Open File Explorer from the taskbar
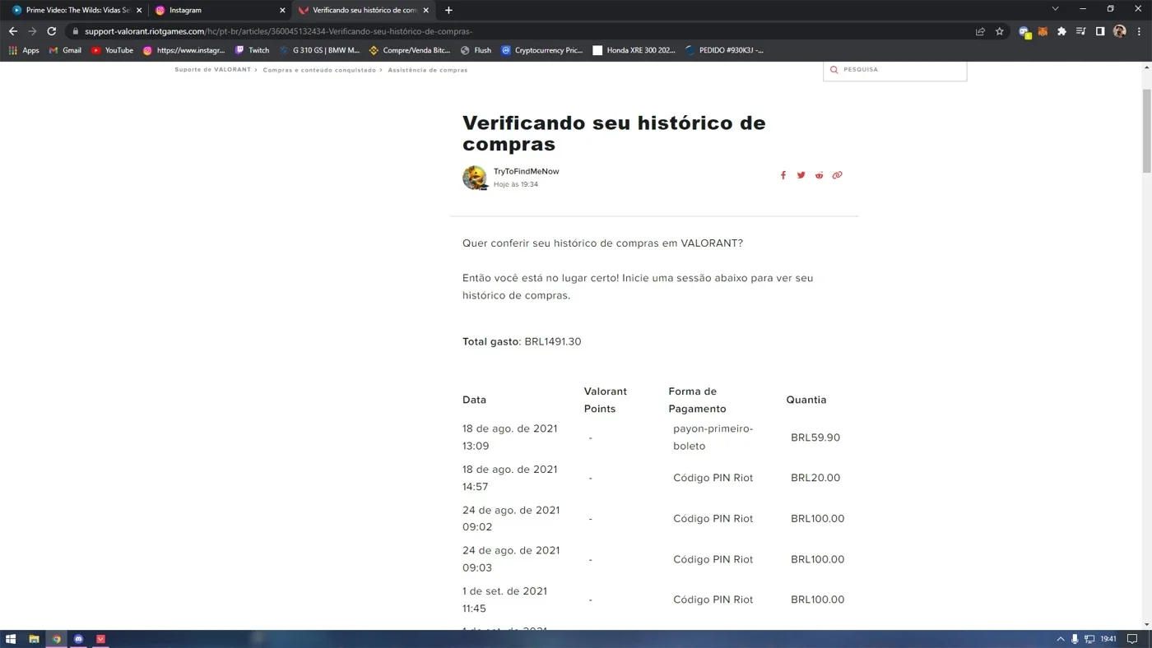The width and height of the screenshot is (1152, 648). [x=34, y=639]
